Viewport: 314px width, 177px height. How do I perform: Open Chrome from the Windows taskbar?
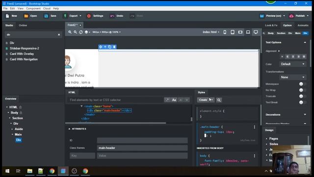[x=52, y=171]
